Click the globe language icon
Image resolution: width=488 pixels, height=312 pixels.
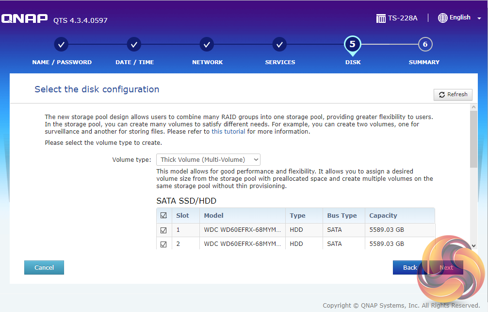tap(442, 18)
